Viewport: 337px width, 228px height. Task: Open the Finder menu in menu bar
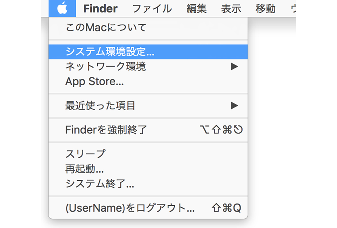pyautogui.click(x=100, y=8)
